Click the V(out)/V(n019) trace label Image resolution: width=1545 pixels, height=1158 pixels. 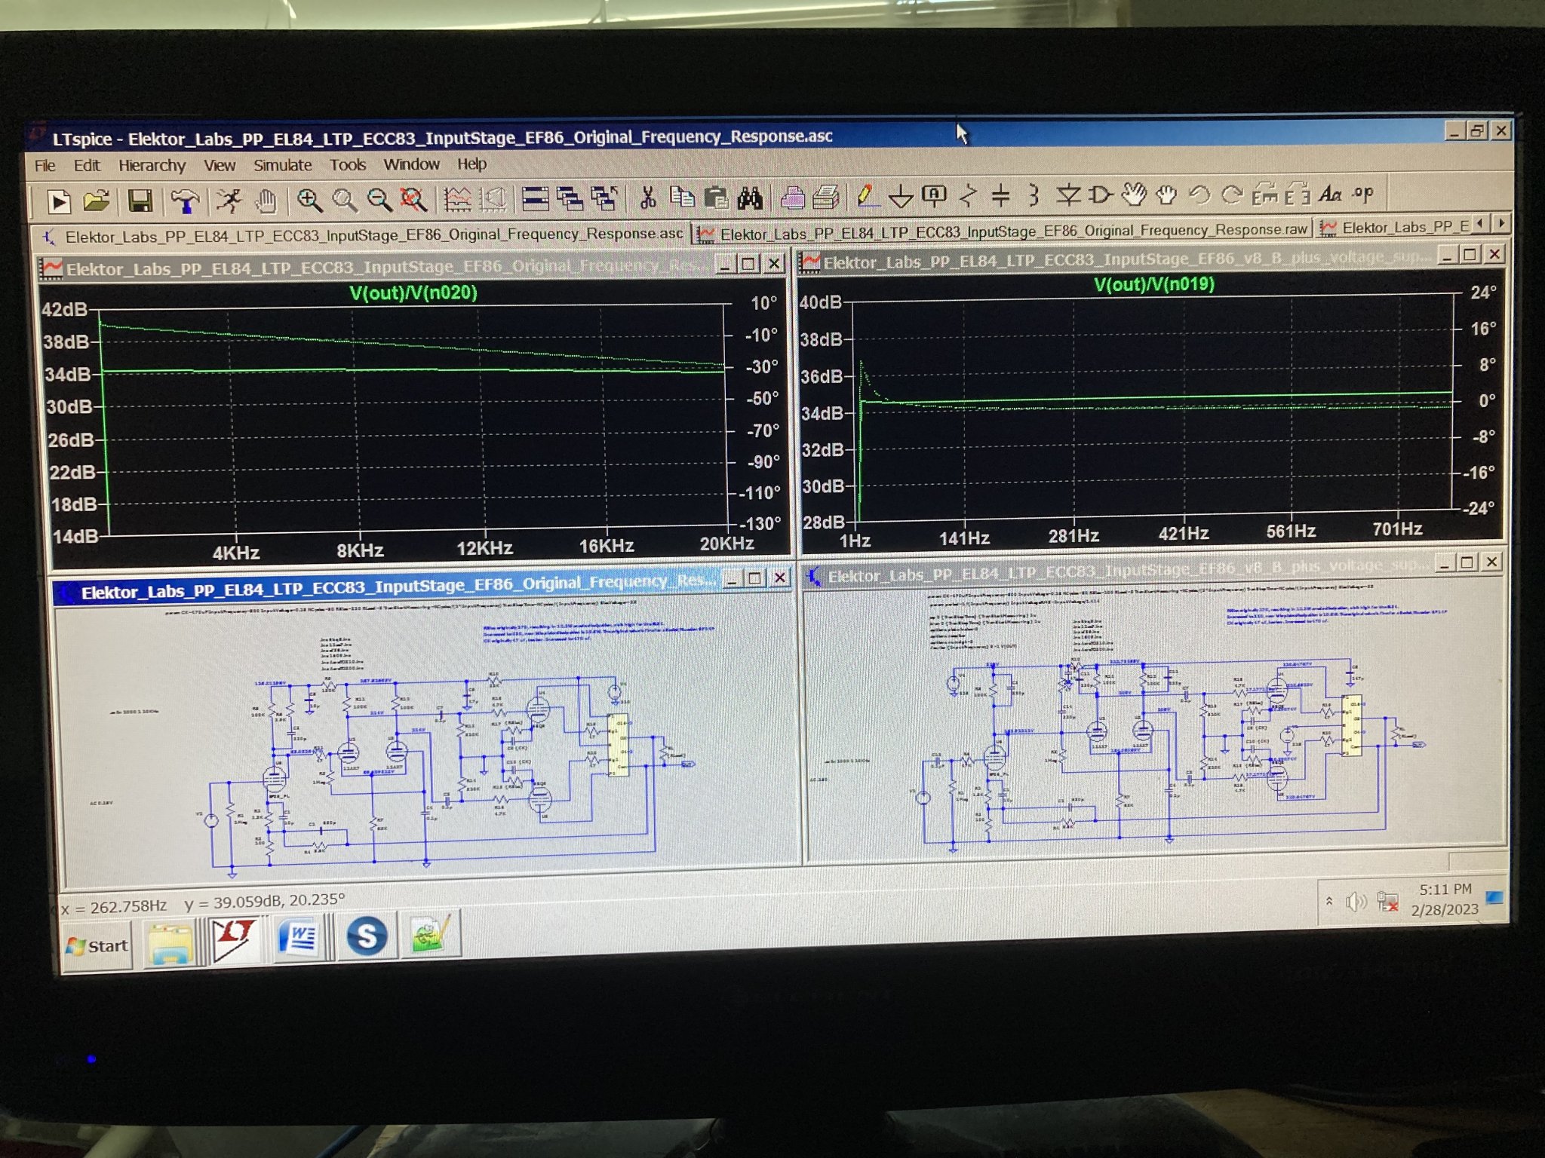point(1154,284)
